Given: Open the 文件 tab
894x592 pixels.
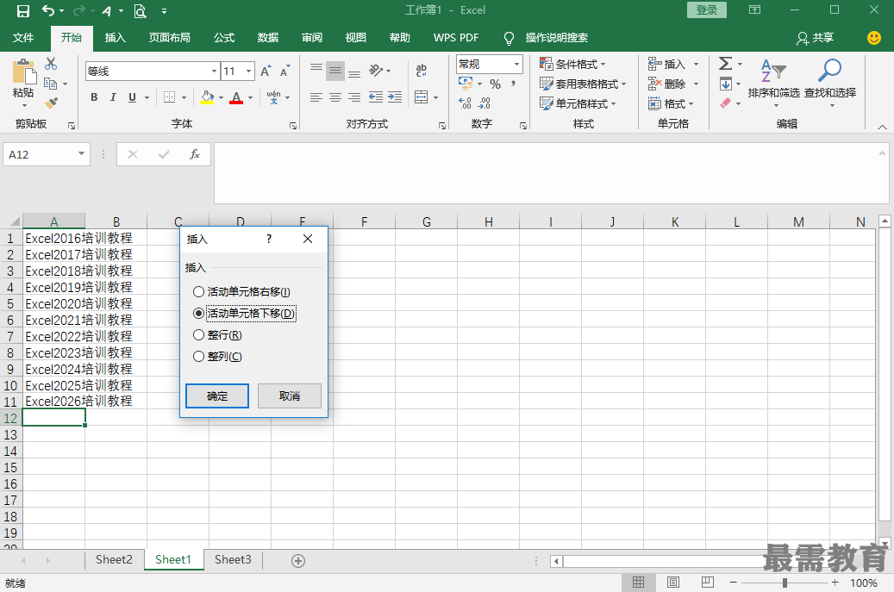Looking at the screenshot, I should pos(23,38).
